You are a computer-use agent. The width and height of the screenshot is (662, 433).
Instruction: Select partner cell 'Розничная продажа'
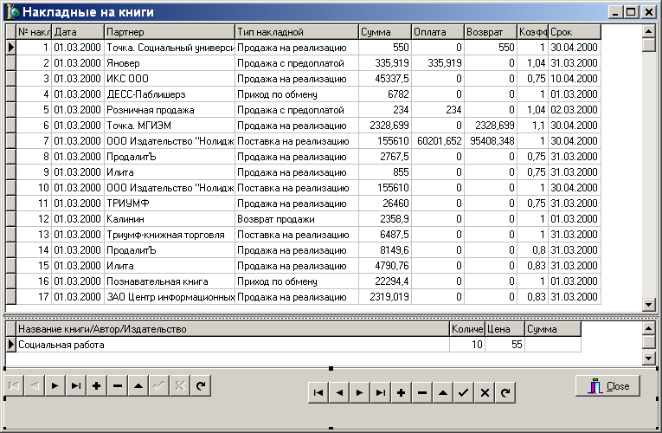click(x=170, y=110)
